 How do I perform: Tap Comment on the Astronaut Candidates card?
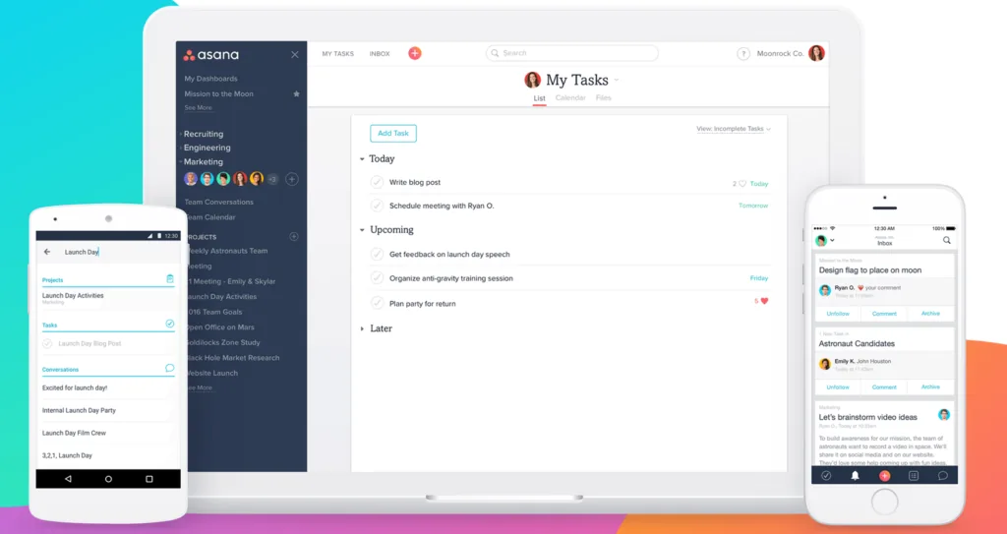tap(884, 386)
